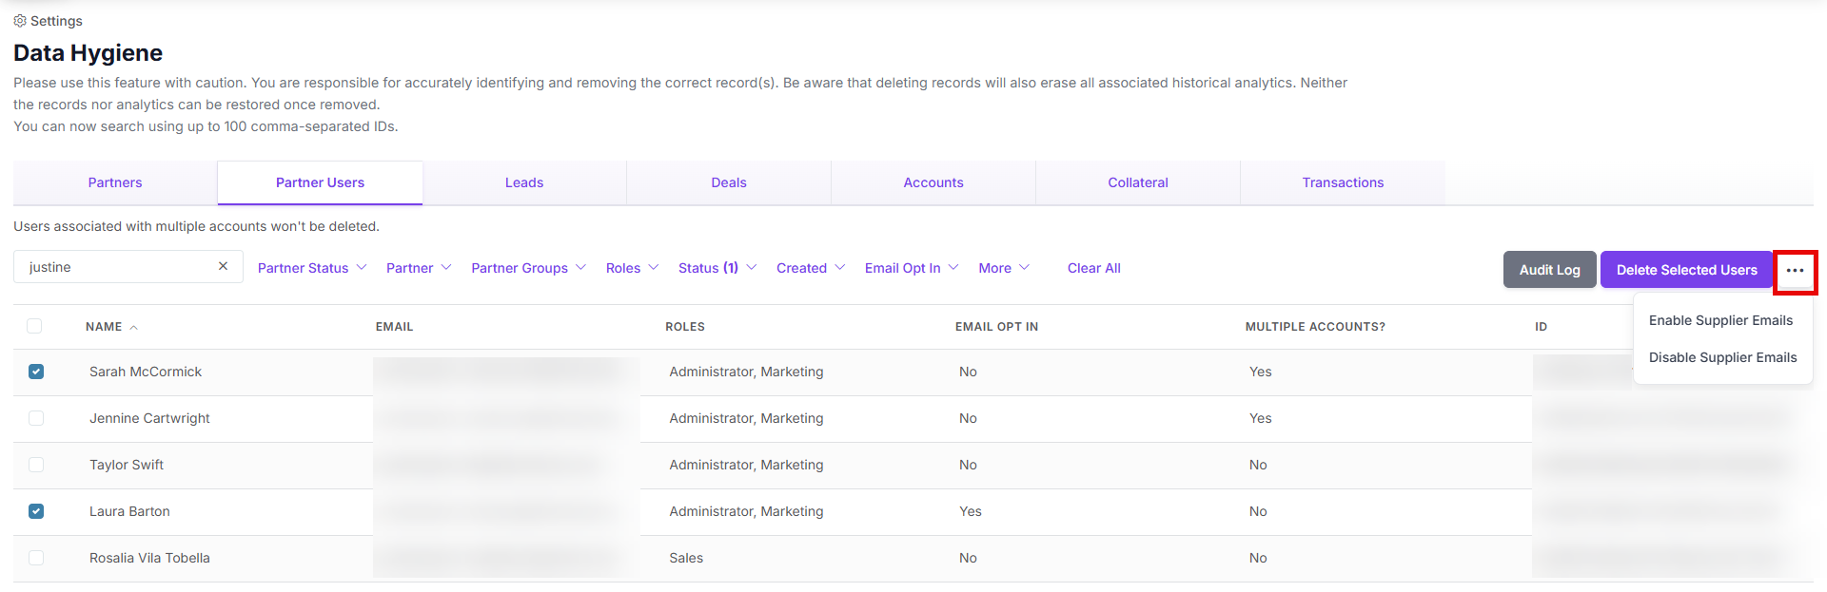This screenshot has width=1827, height=592.
Task: Expand the Status (1) filter dropdown
Action: pos(717,268)
